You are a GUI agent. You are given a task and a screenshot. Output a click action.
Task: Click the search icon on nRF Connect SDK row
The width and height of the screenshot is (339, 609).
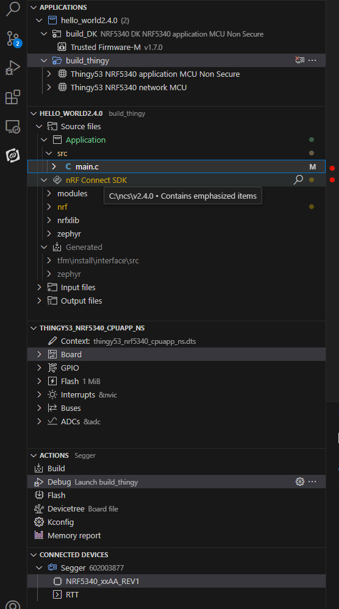[298, 179]
